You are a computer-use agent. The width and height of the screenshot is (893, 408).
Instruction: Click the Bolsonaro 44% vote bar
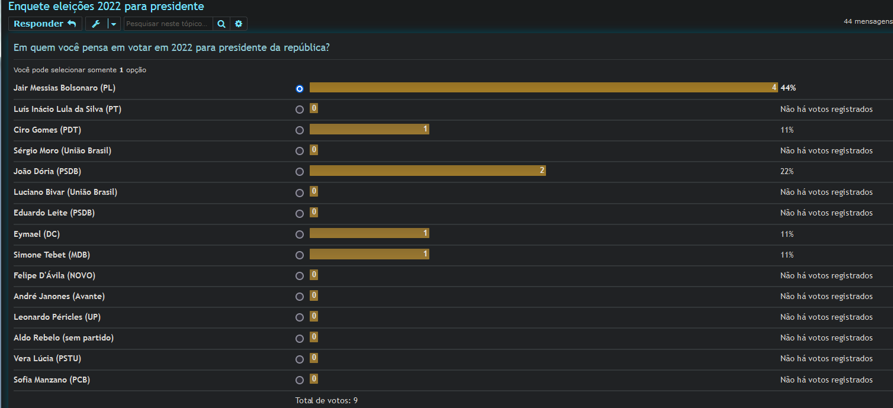click(x=543, y=88)
